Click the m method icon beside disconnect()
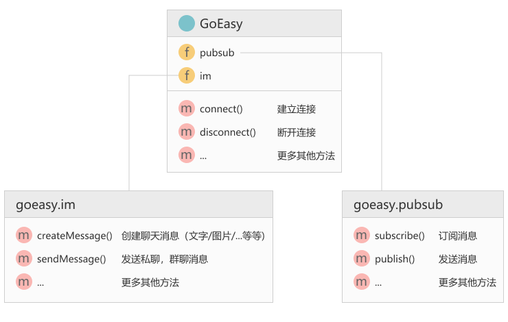 point(187,132)
